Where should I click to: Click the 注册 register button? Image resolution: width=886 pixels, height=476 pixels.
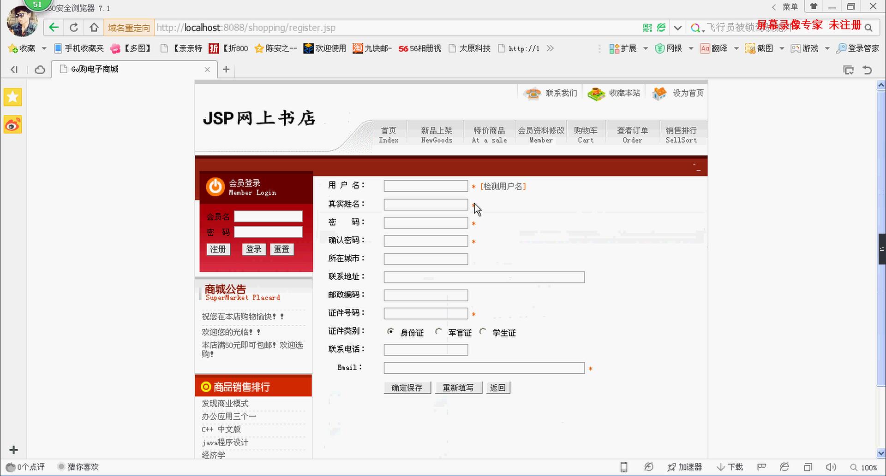(218, 249)
